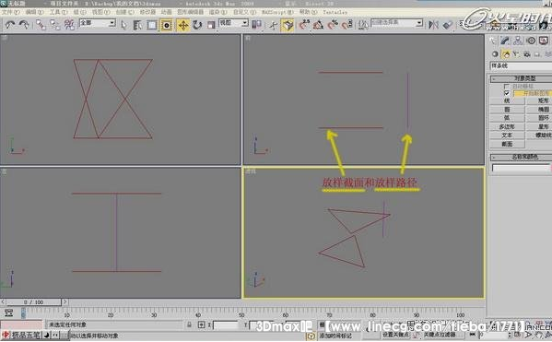
Task: Select the Select and Rotate tool
Action: click(x=197, y=25)
